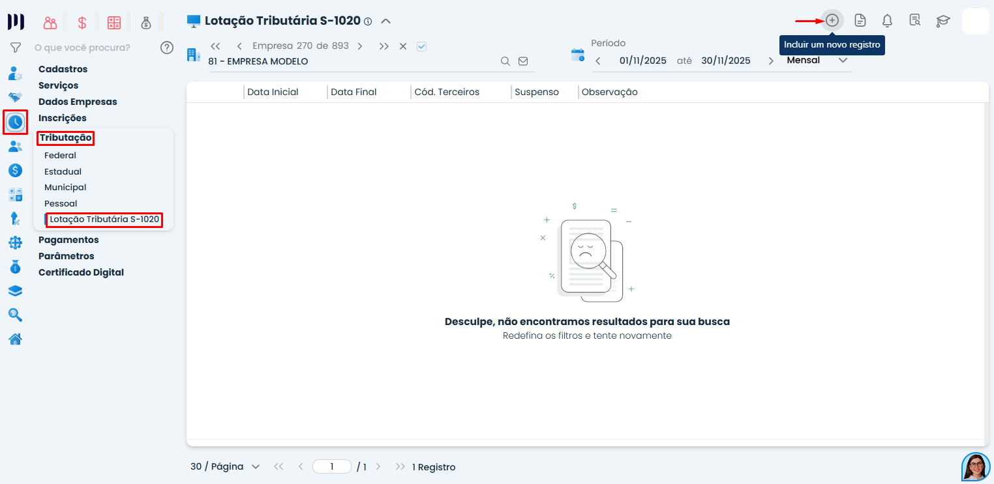Select the user with gear sidebar icon

pos(15,73)
